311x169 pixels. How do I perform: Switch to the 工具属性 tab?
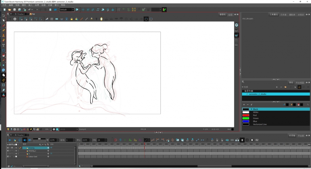point(273,15)
